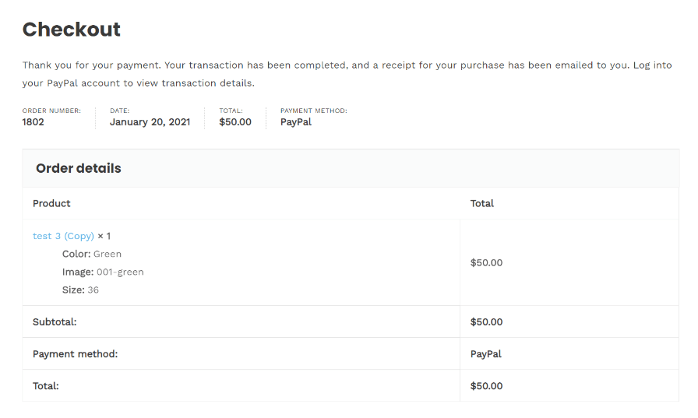Click the Order details heading

[79, 168]
